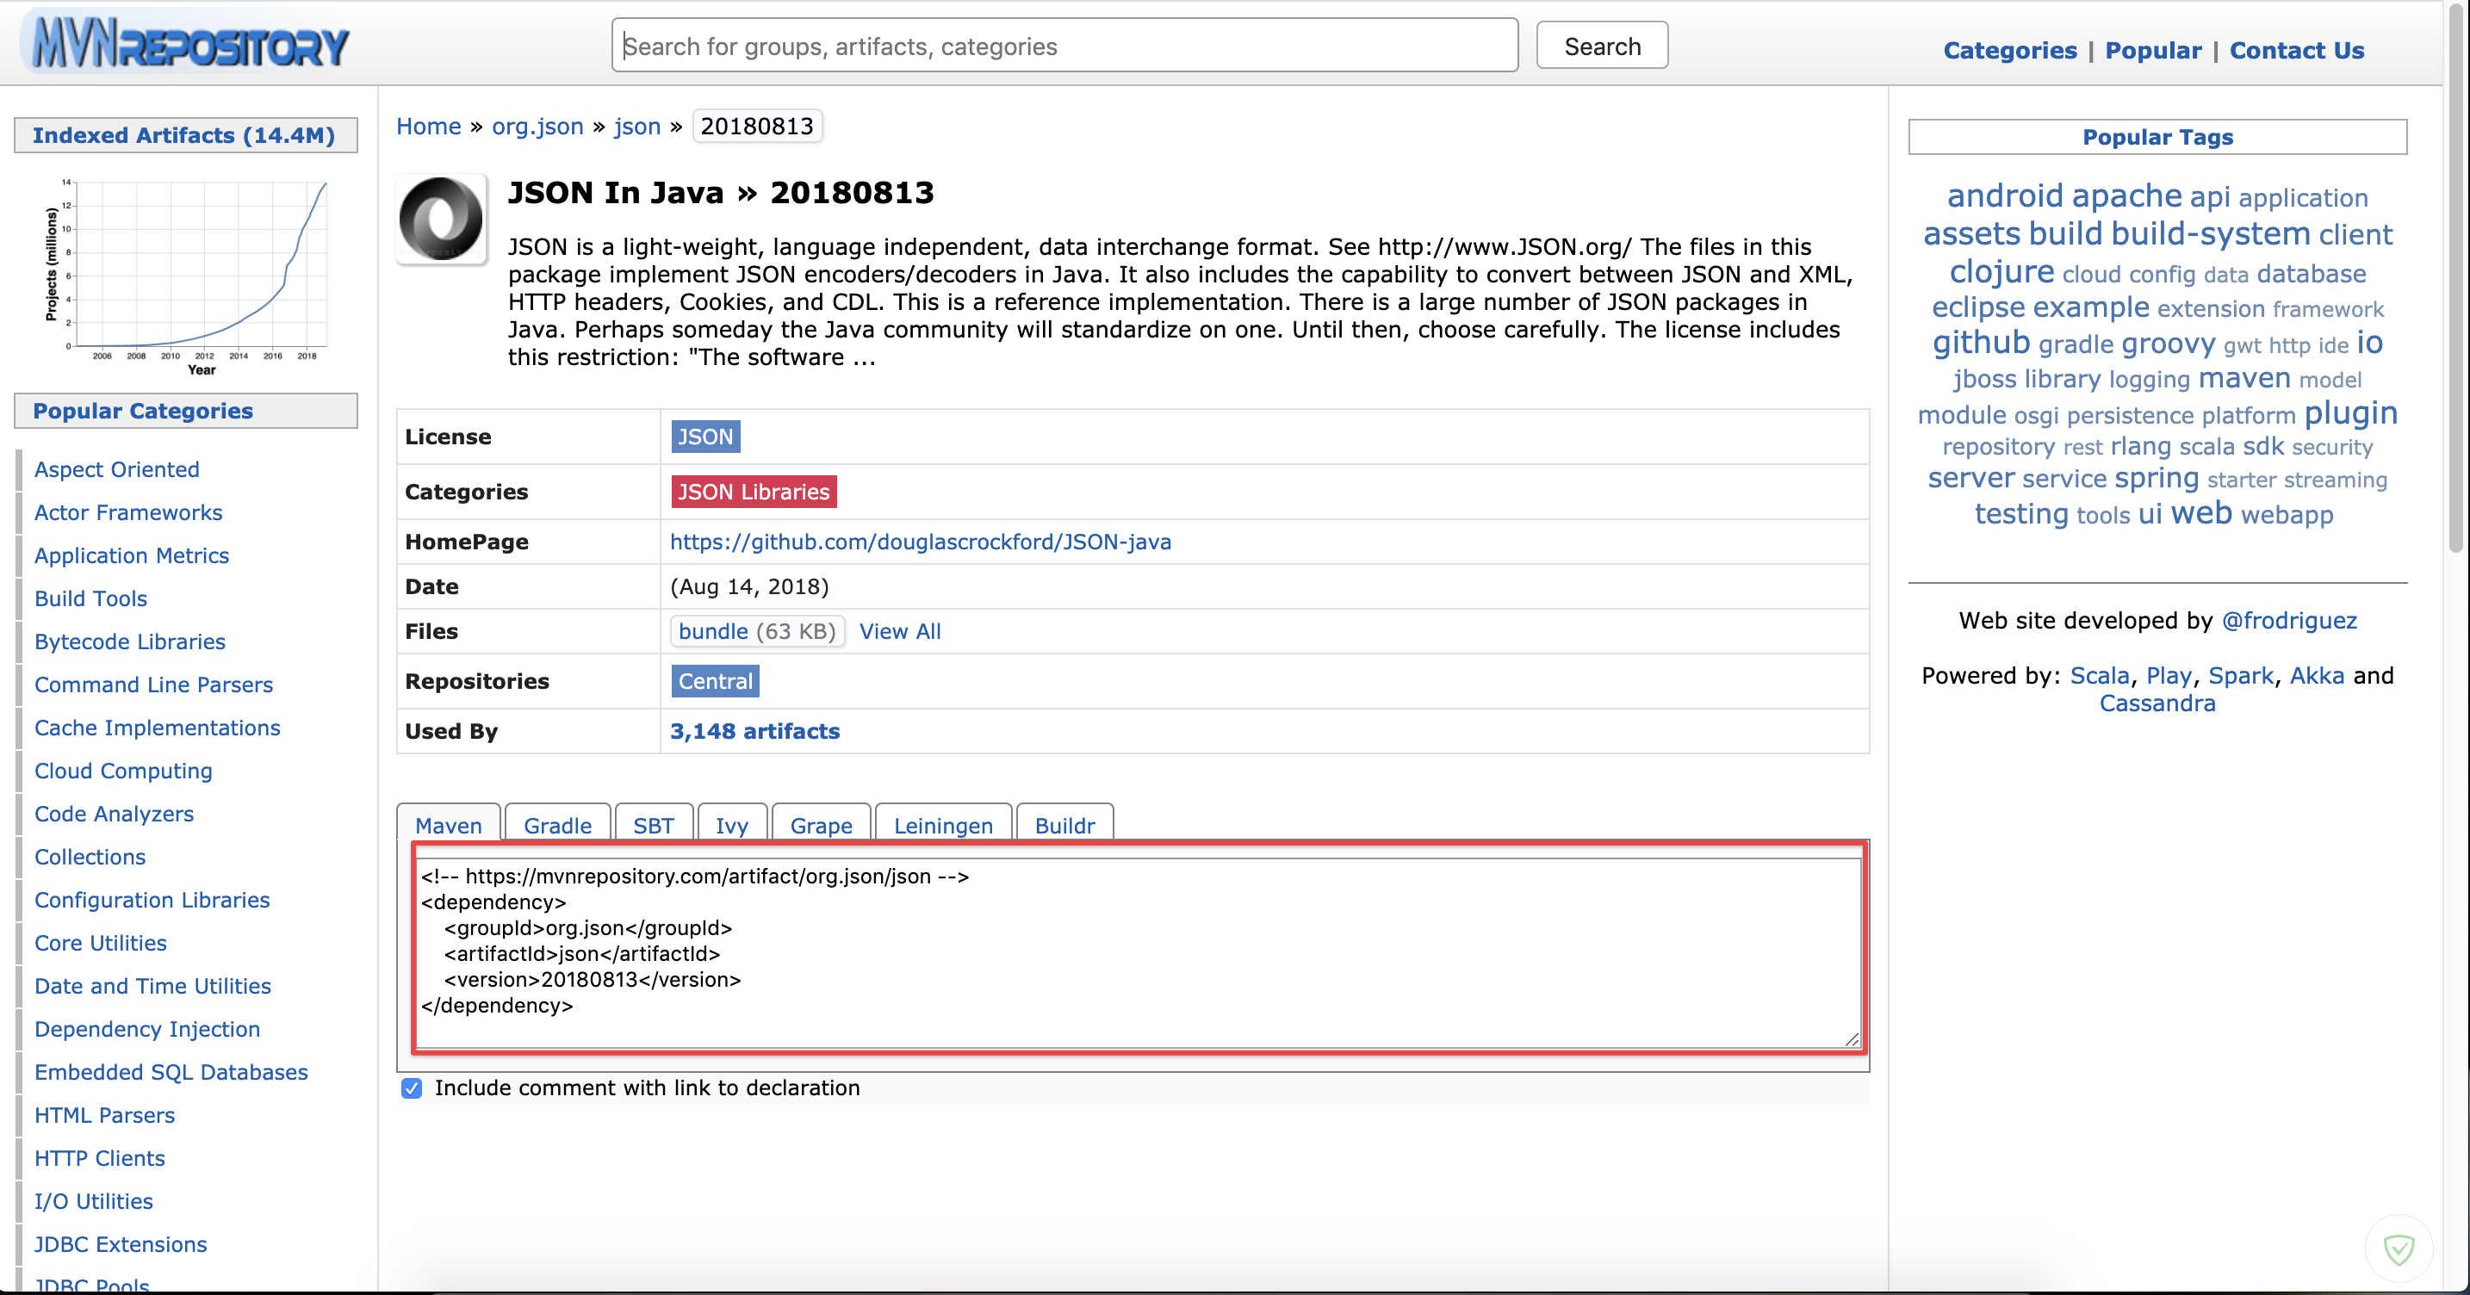Click the Maven dependency snippet text area
The height and width of the screenshot is (1295, 2470).
pos(1137,949)
